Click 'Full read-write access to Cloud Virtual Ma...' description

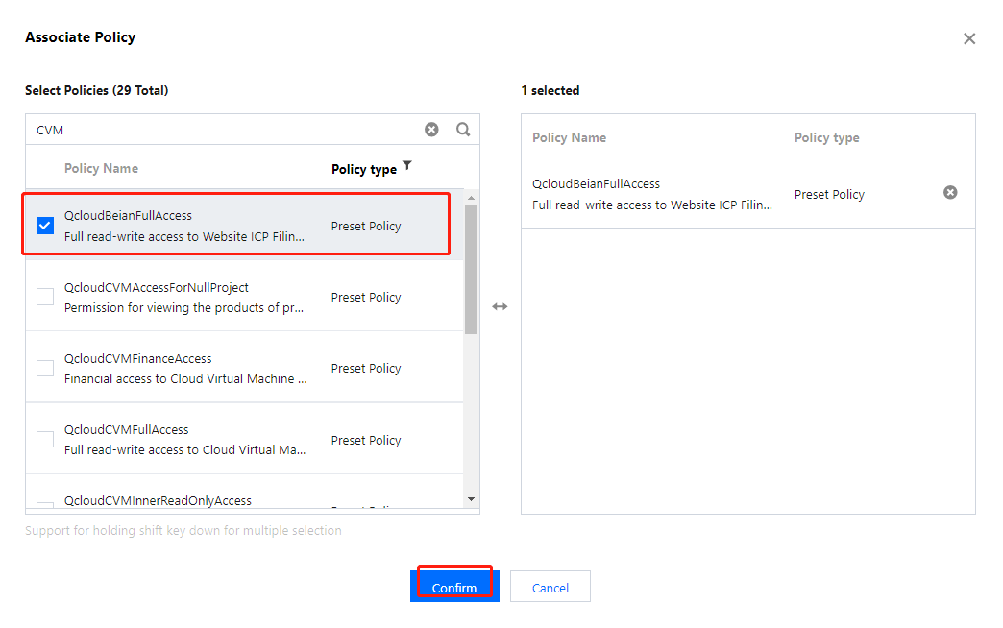pyautogui.click(x=184, y=449)
